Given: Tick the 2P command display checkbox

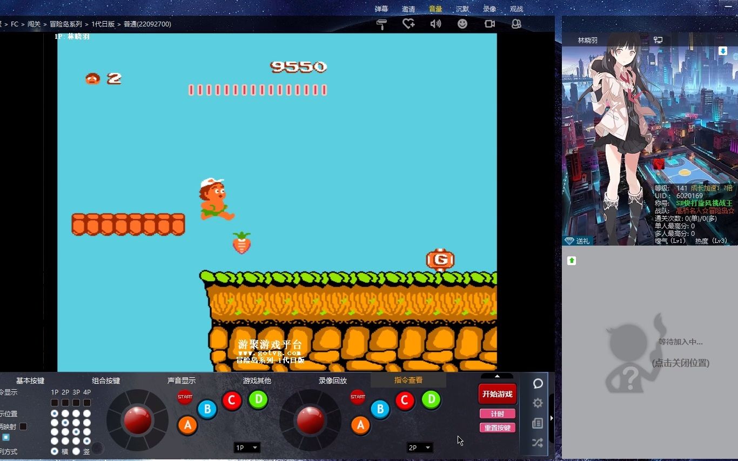Looking at the screenshot, I should (65, 403).
